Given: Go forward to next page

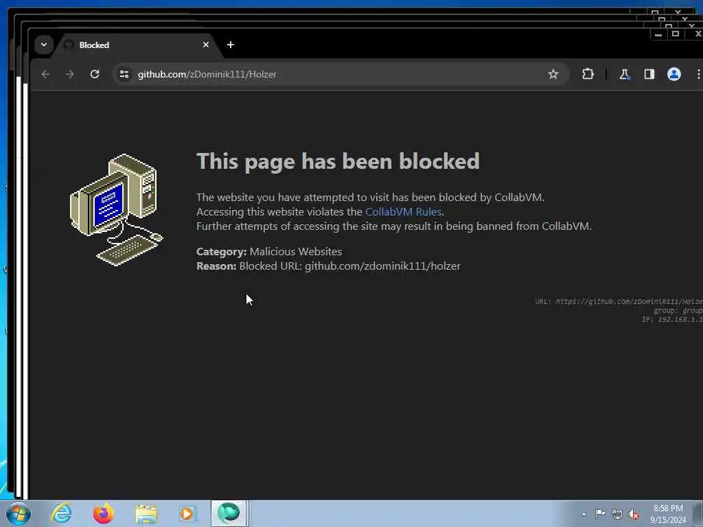Looking at the screenshot, I should (x=70, y=74).
